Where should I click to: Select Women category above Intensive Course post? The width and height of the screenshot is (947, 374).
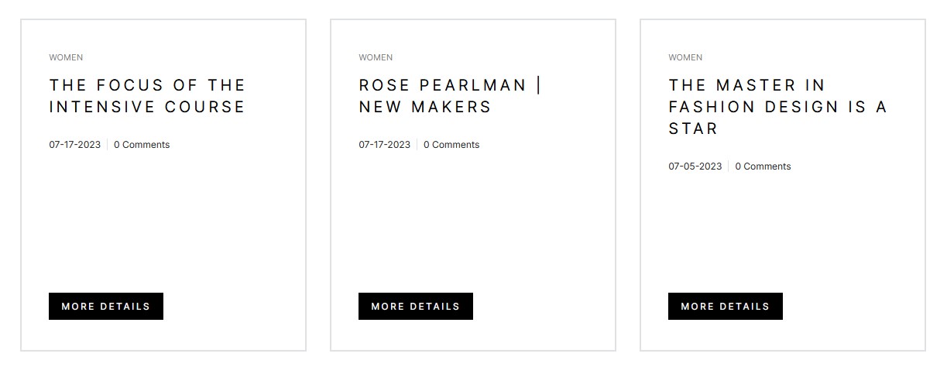pos(66,57)
